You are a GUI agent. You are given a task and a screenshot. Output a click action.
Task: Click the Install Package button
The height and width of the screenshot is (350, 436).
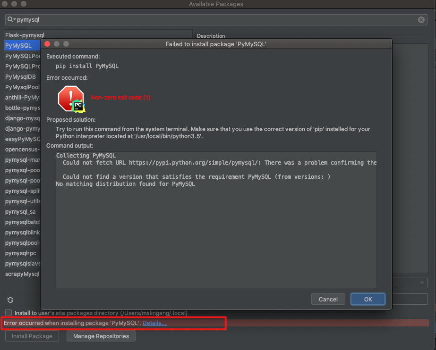point(32,336)
